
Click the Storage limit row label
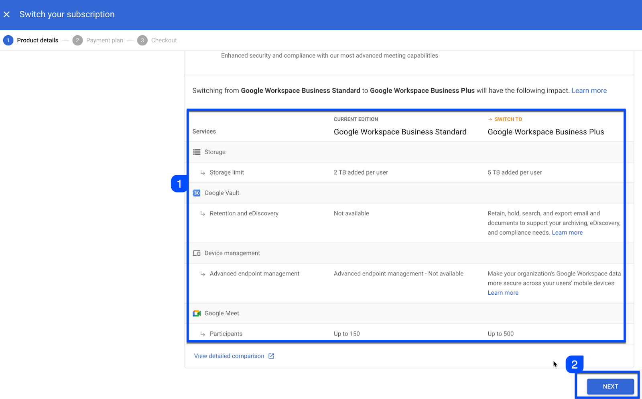(x=227, y=172)
